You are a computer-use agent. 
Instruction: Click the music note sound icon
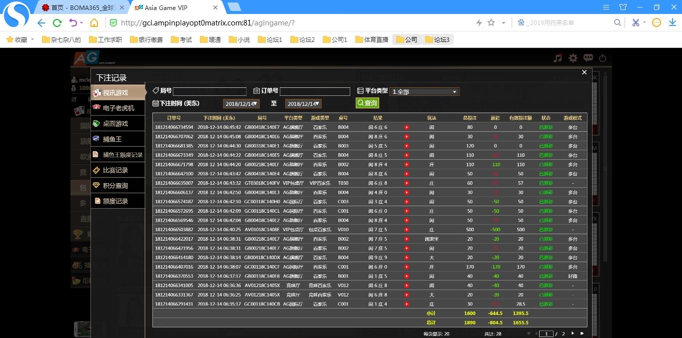pos(558,58)
